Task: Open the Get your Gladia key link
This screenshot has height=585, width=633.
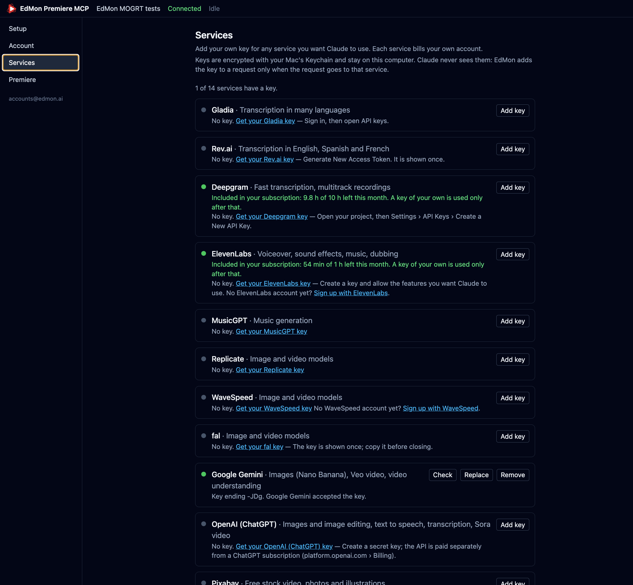Action: point(266,121)
